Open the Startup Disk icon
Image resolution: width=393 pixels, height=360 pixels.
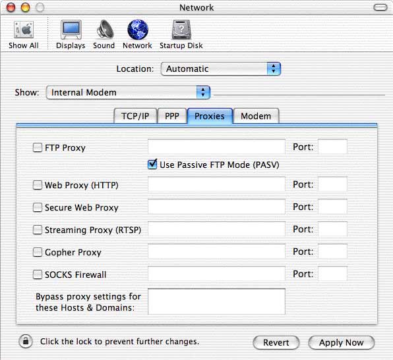point(181,30)
